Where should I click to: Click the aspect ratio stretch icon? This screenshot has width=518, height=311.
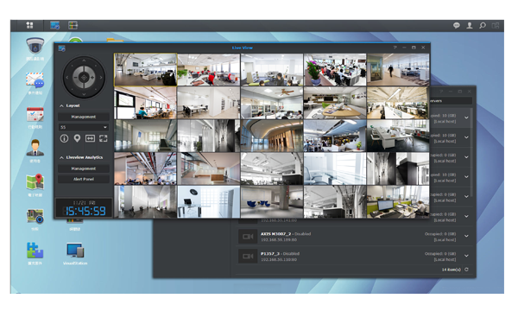(x=90, y=138)
